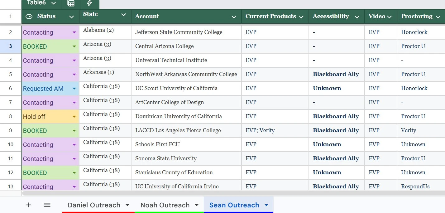Click the Jefferson State Community College cell
Image resolution: width=445 pixels, height=213 pixels.
point(186,32)
